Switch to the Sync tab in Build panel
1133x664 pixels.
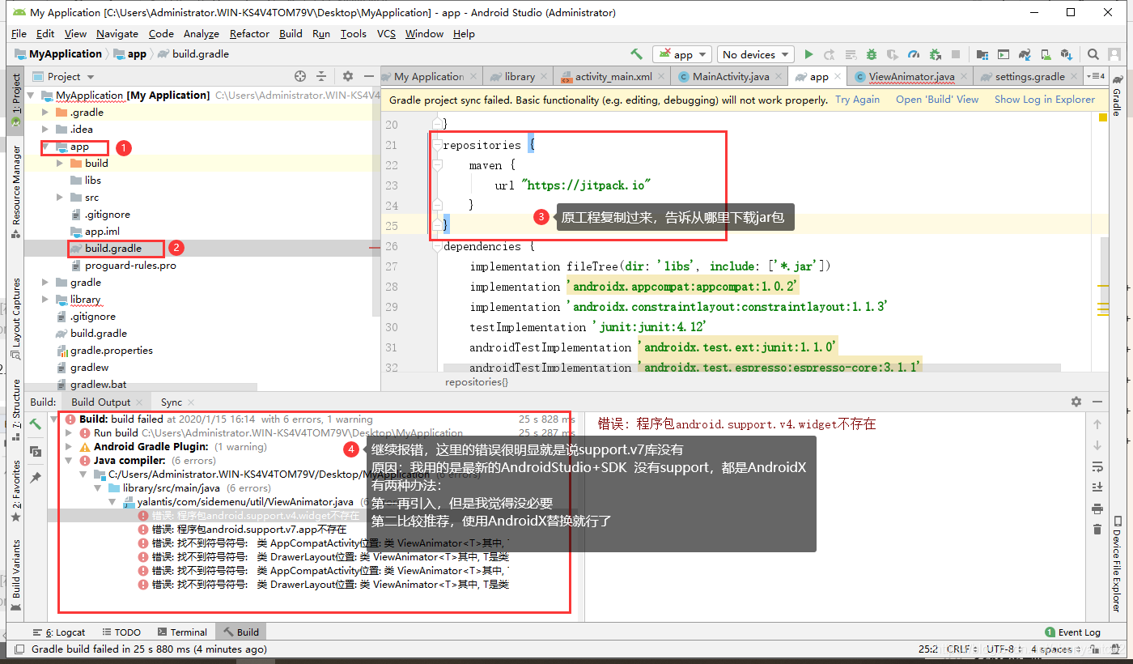(172, 402)
